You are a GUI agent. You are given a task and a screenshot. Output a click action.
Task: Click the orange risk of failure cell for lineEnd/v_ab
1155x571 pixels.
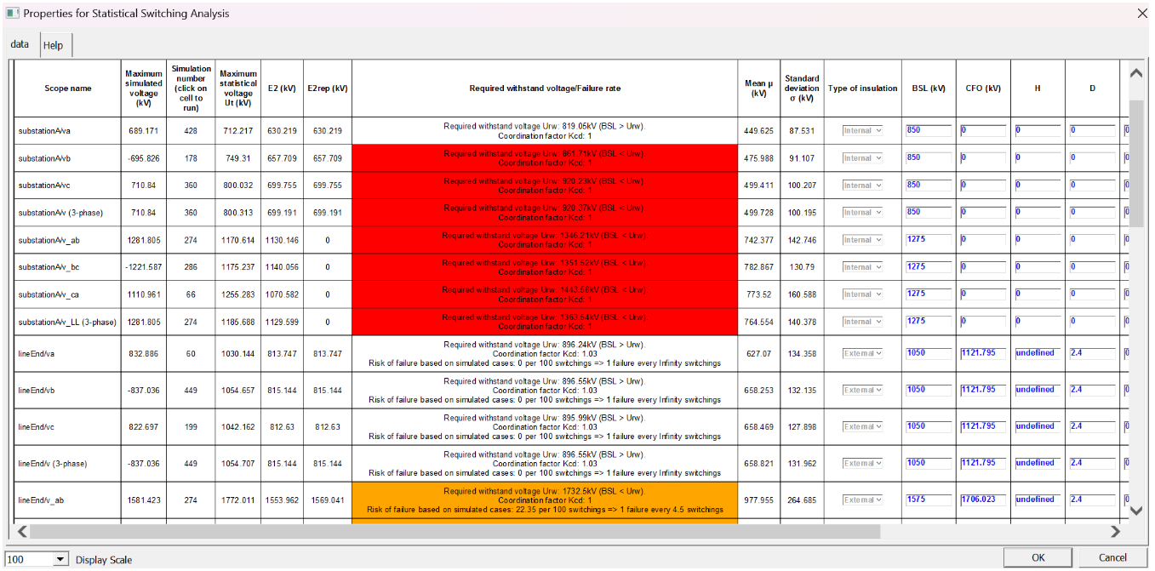545,500
